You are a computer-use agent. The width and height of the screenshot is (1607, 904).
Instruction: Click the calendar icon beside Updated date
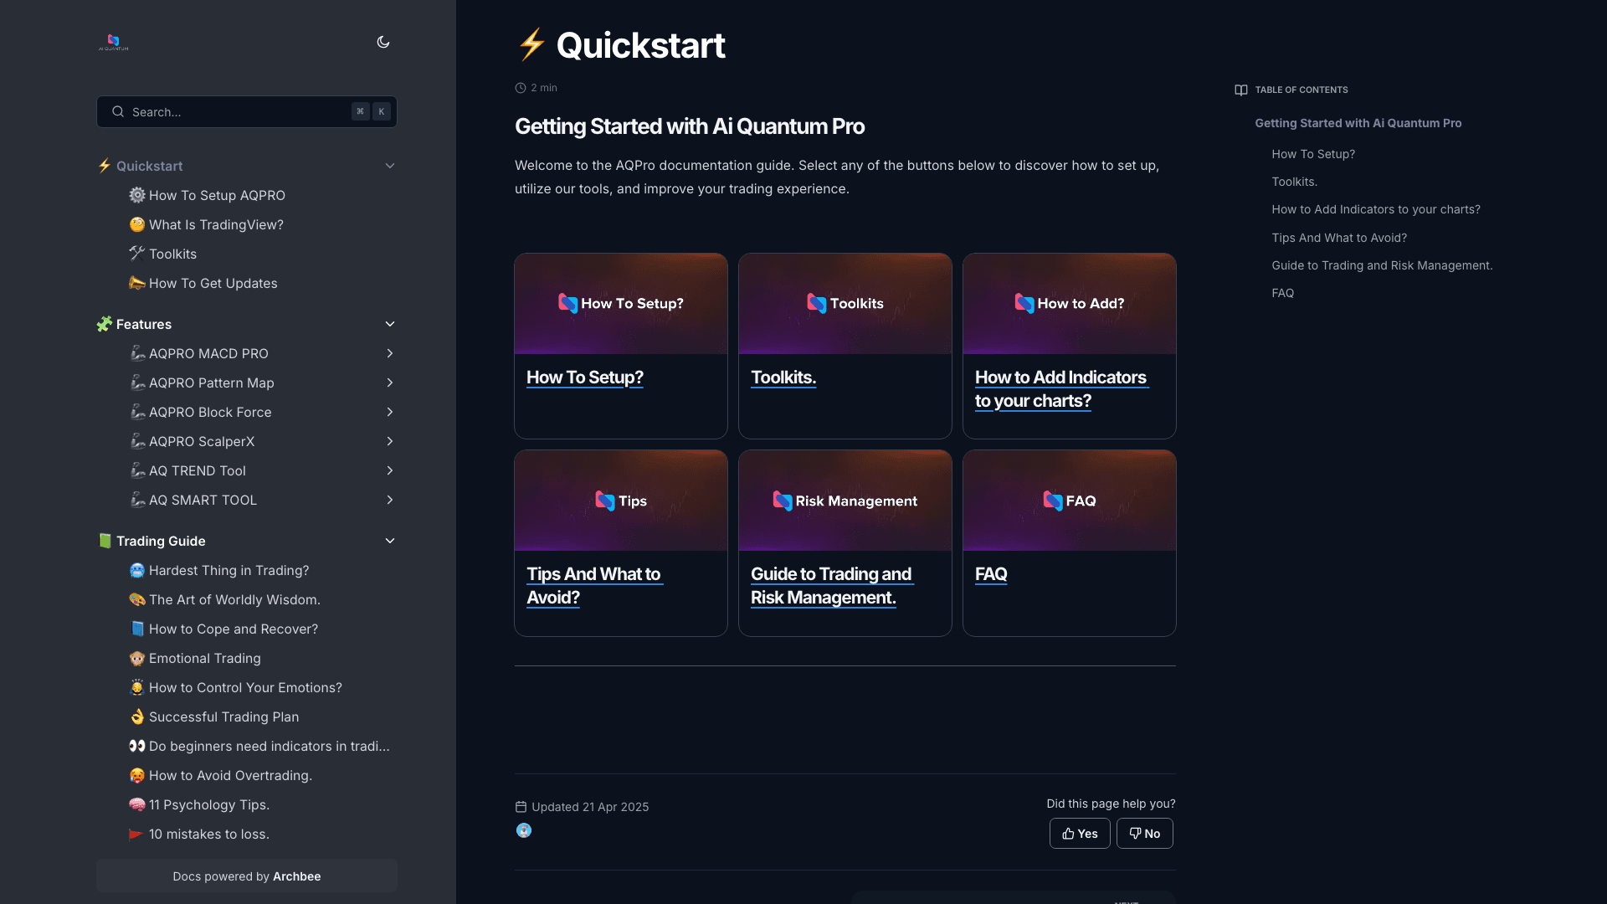(521, 806)
